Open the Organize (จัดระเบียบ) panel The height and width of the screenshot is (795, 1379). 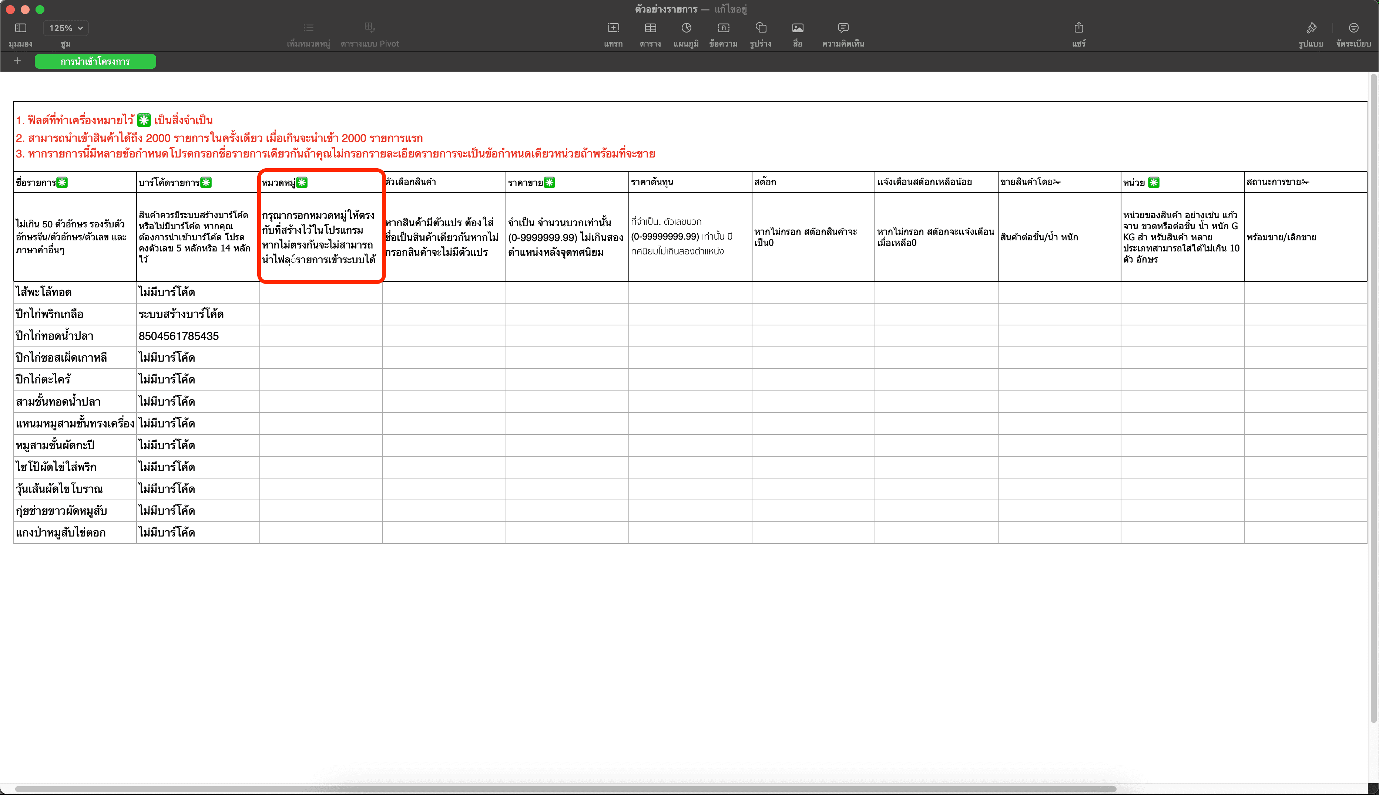pos(1353,28)
